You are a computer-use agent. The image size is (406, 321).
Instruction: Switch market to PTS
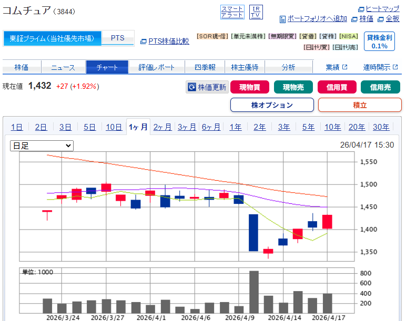(x=117, y=38)
